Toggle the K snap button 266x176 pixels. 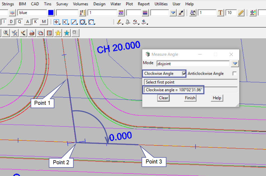pos(36,22)
